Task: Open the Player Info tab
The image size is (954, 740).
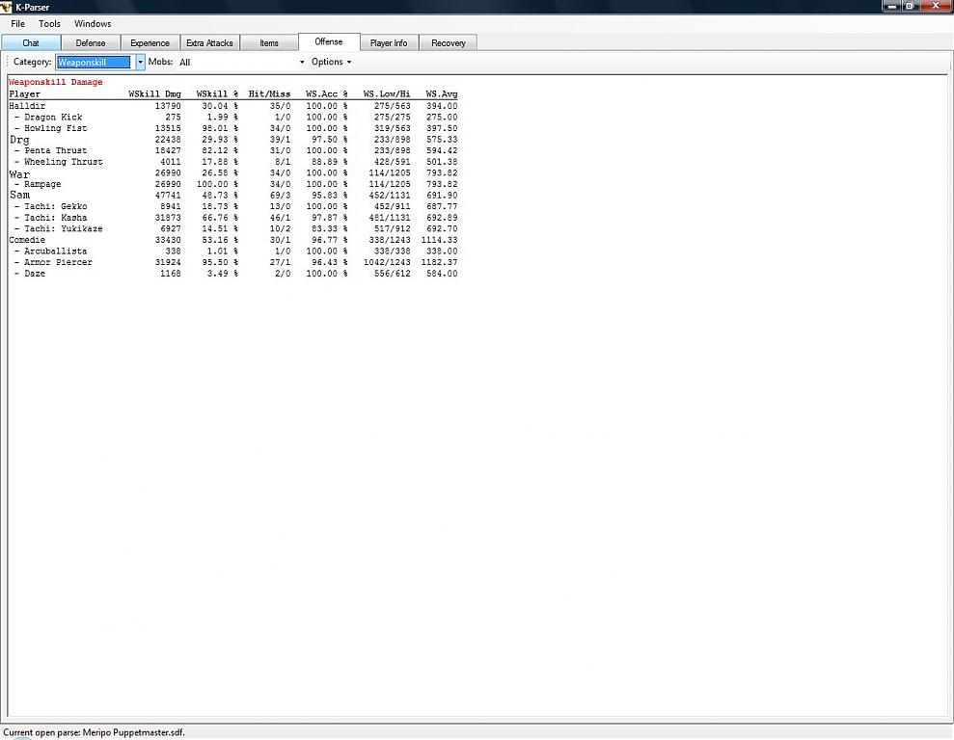Action: click(389, 43)
